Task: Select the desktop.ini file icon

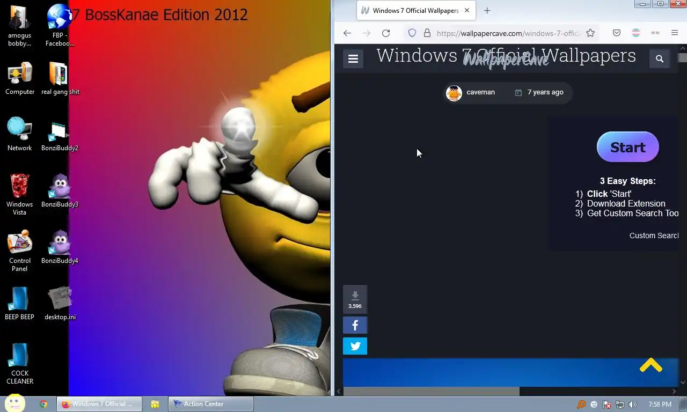Action: 60,304
